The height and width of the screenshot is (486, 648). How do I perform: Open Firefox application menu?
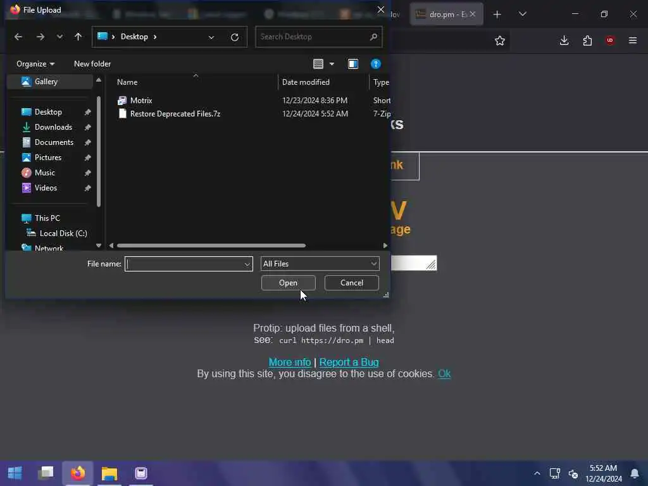pos(633,40)
